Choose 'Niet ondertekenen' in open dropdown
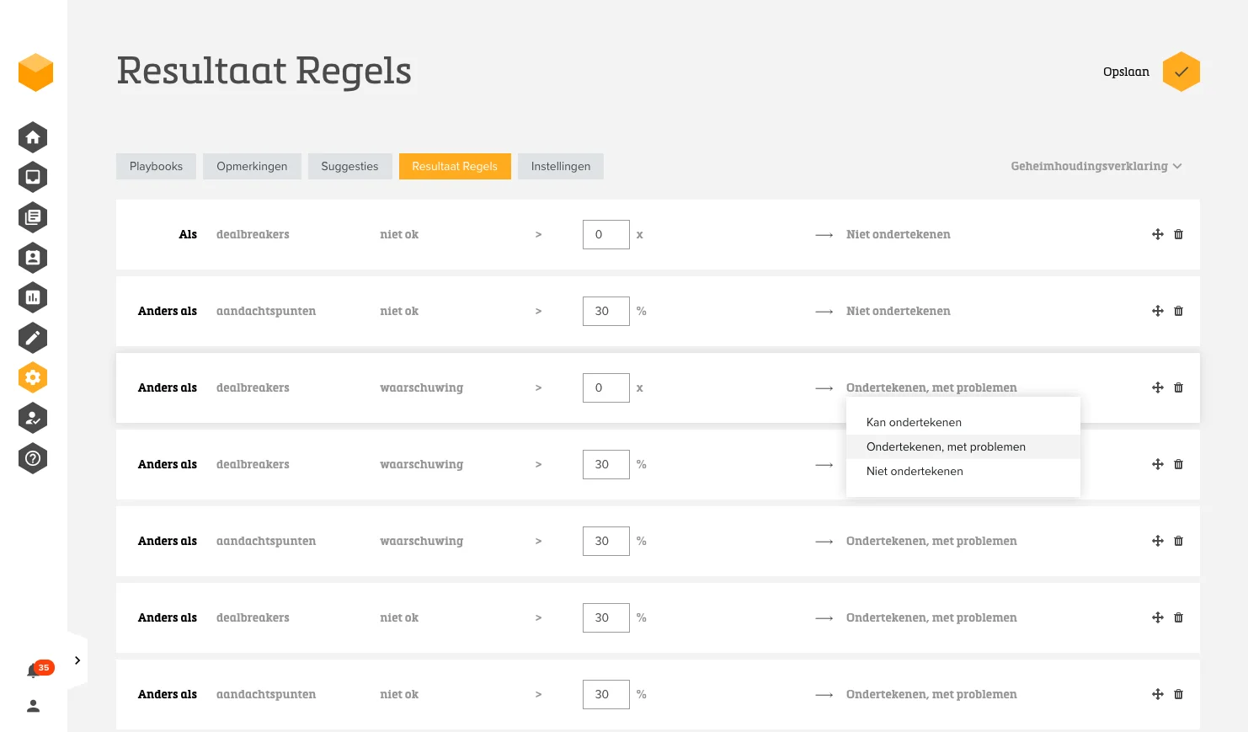Screen dimensions: 1248x732 pyautogui.click(x=915, y=472)
